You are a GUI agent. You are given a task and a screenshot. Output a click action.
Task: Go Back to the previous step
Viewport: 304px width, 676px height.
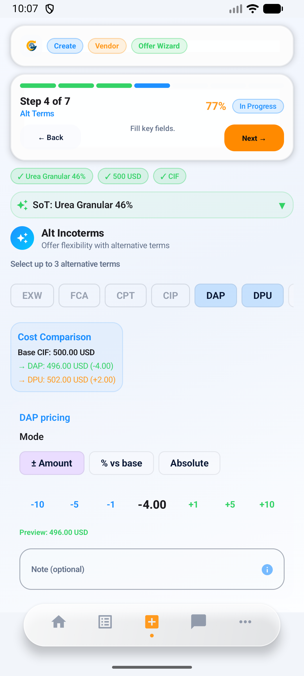click(51, 137)
